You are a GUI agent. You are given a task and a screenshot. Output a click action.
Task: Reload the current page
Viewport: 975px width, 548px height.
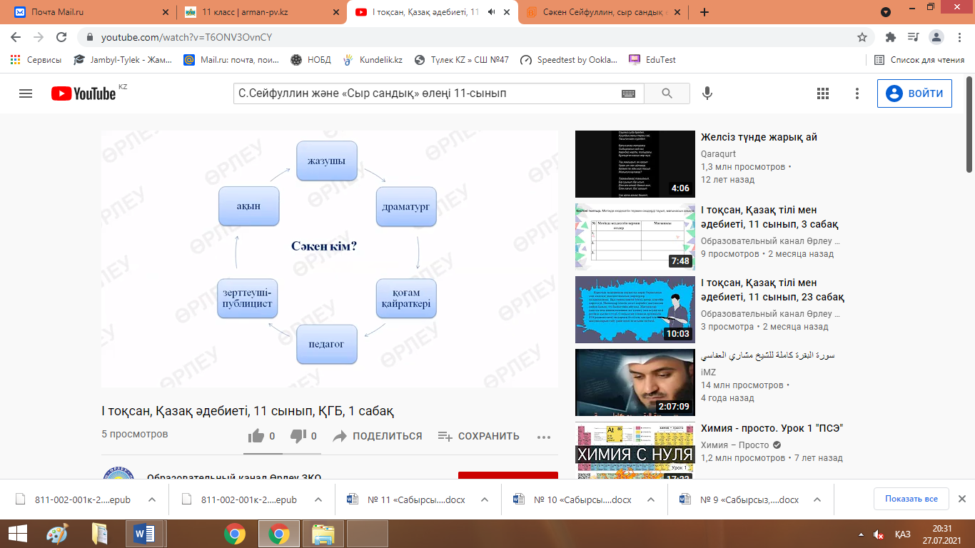click(x=61, y=37)
